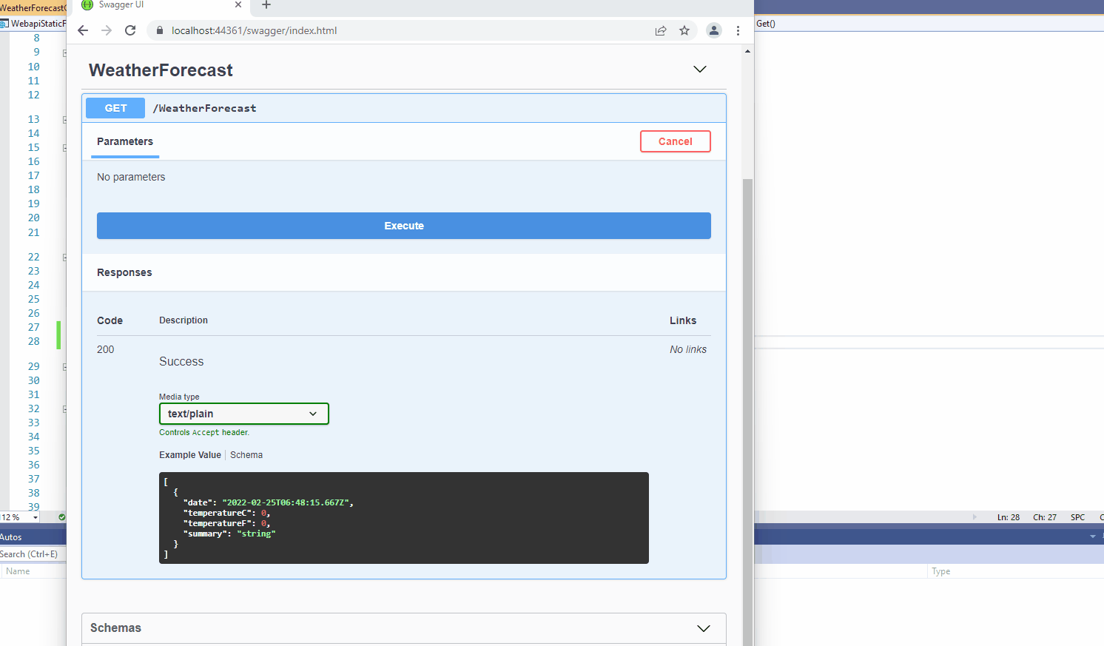Collapse code region at line 13
1104x646 pixels.
tap(65, 119)
